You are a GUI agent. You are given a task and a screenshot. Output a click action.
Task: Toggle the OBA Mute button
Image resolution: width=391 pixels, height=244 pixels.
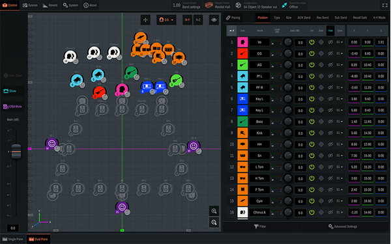pyautogui.click(x=13, y=107)
